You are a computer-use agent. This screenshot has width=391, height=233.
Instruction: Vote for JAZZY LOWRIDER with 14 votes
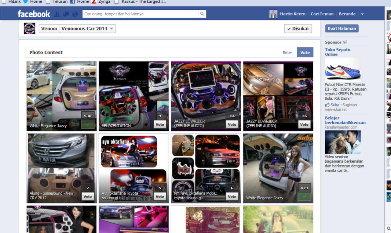(232, 124)
